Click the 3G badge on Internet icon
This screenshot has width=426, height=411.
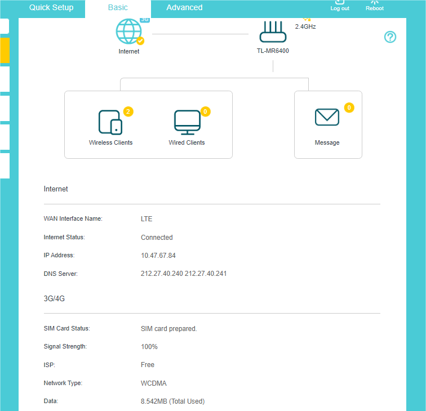coord(144,20)
